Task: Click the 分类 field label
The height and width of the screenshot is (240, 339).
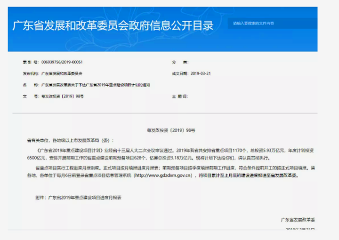Action: [x=179, y=63]
